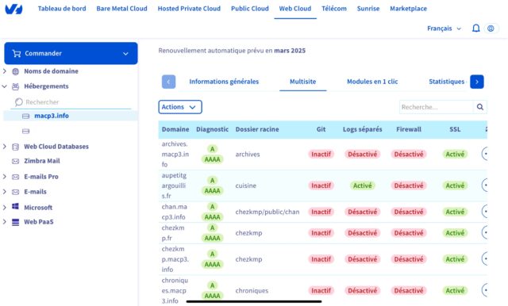Click the Microsoft Windows logo icon
The height and width of the screenshot is (306, 508).
[x=15, y=206]
